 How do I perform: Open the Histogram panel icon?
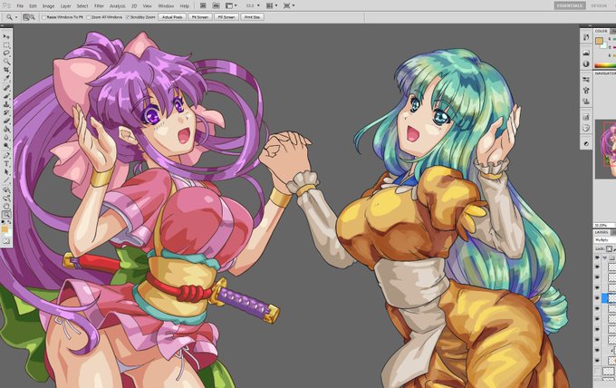tap(586, 53)
